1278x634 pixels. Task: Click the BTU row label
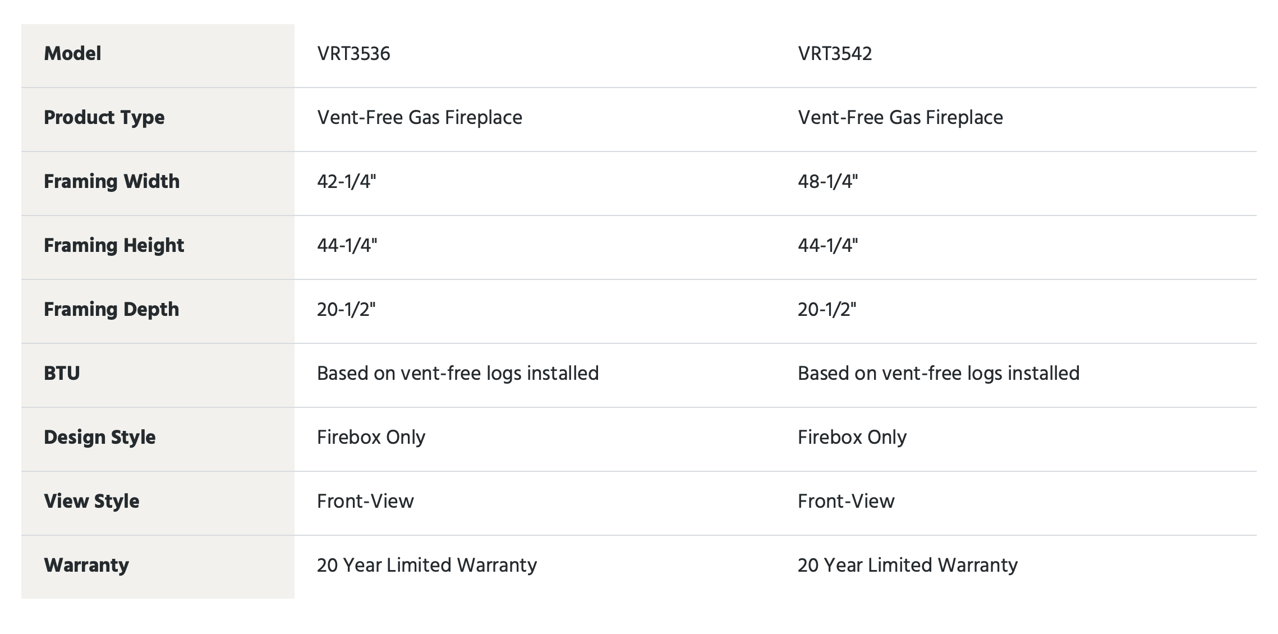coord(62,374)
